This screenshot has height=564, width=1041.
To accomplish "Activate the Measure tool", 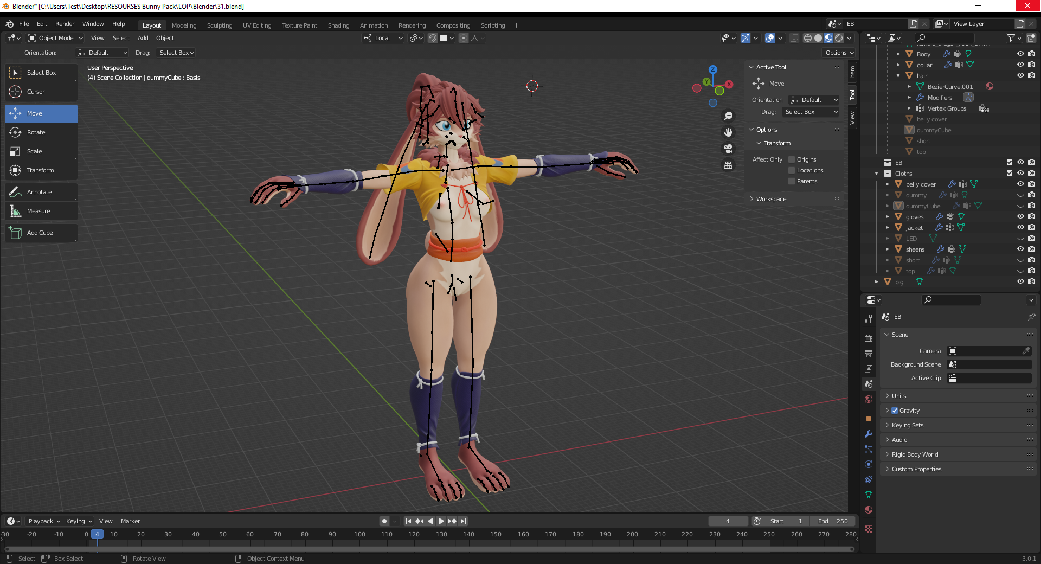I will (41, 211).
